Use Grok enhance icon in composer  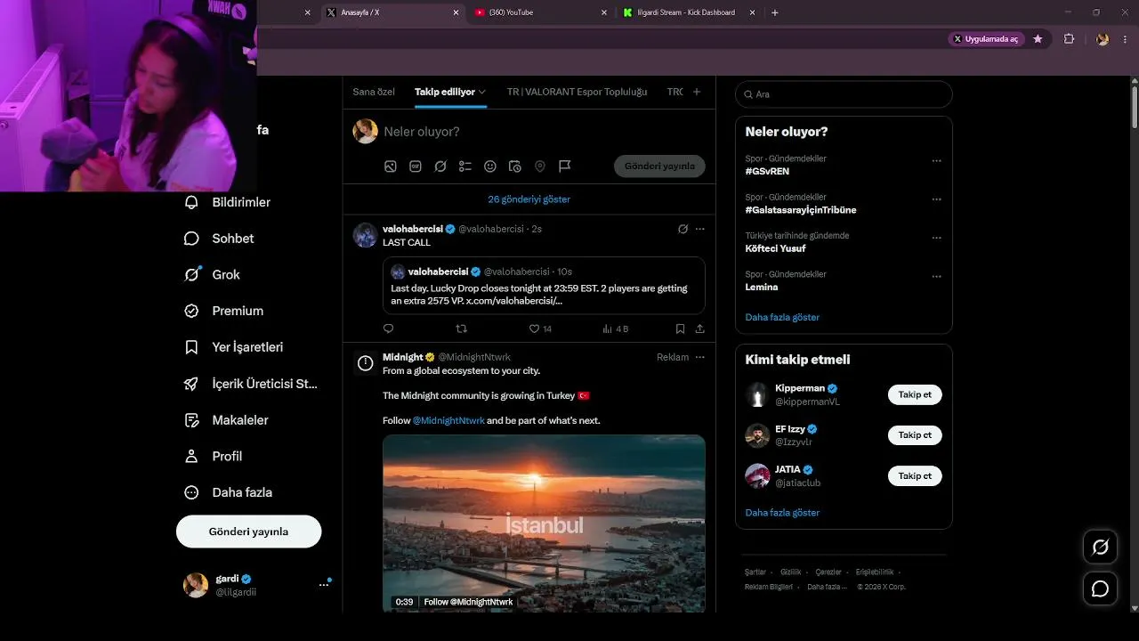click(440, 166)
